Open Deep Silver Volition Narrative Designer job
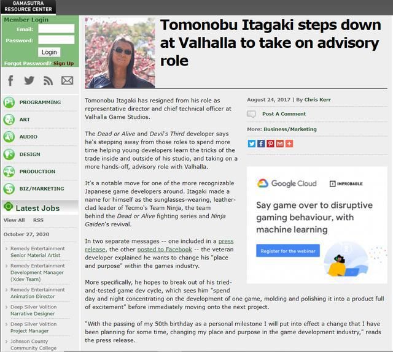393x352 pixels. 33,310
